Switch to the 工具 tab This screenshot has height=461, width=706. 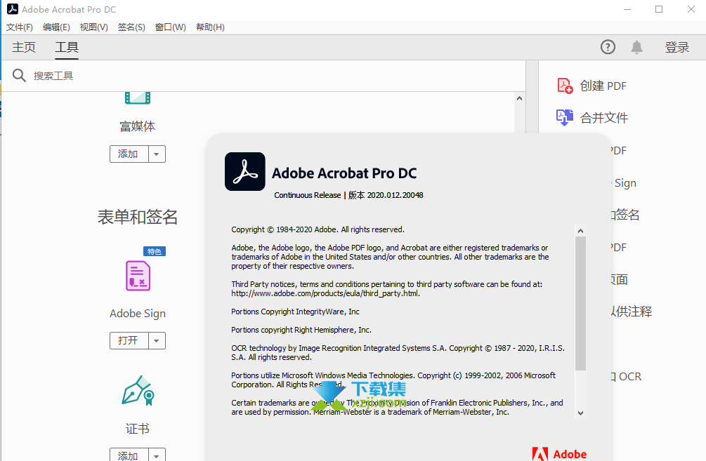point(67,47)
